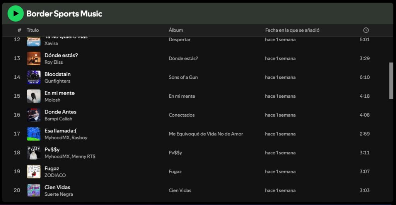Select the song title Dónde estás?

61,55
